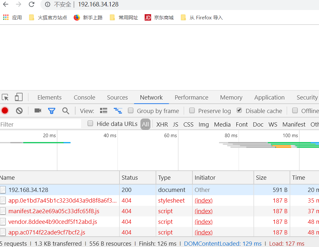319x247 pixels.
Task: Switch to Application tab
Action: point(269,98)
